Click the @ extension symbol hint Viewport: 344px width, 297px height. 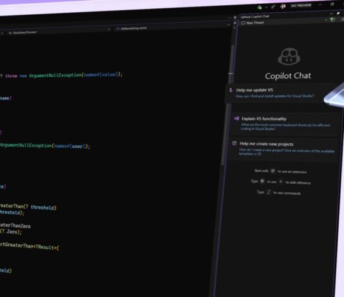coord(272,171)
